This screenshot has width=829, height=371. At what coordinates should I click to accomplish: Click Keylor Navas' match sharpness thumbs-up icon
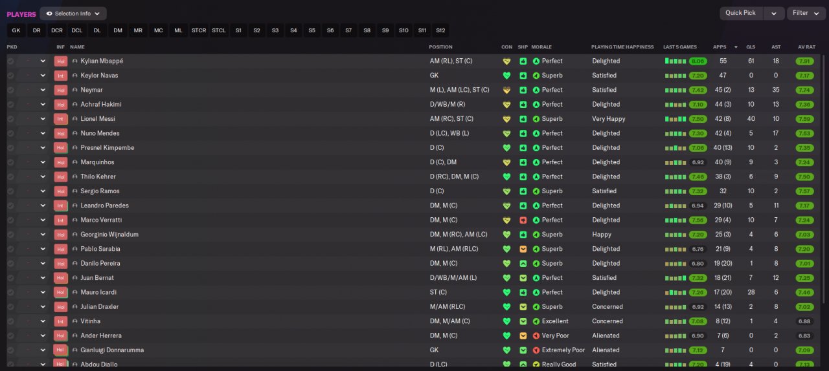tap(523, 76)
